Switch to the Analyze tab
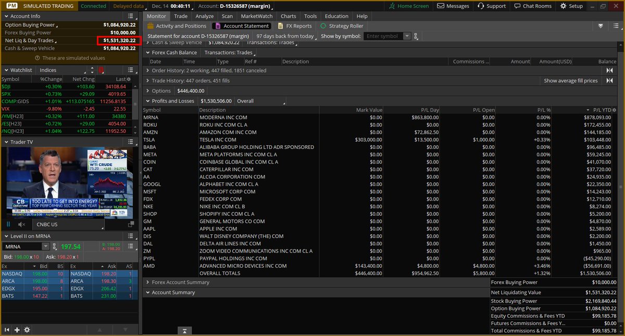 tap(205, 16)
